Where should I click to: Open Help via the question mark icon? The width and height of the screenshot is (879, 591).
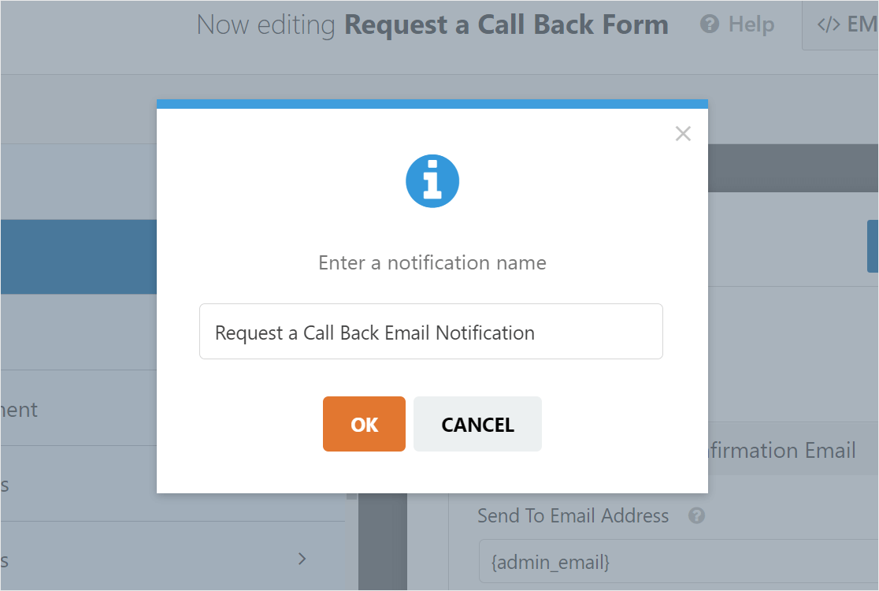click(709, 24)
